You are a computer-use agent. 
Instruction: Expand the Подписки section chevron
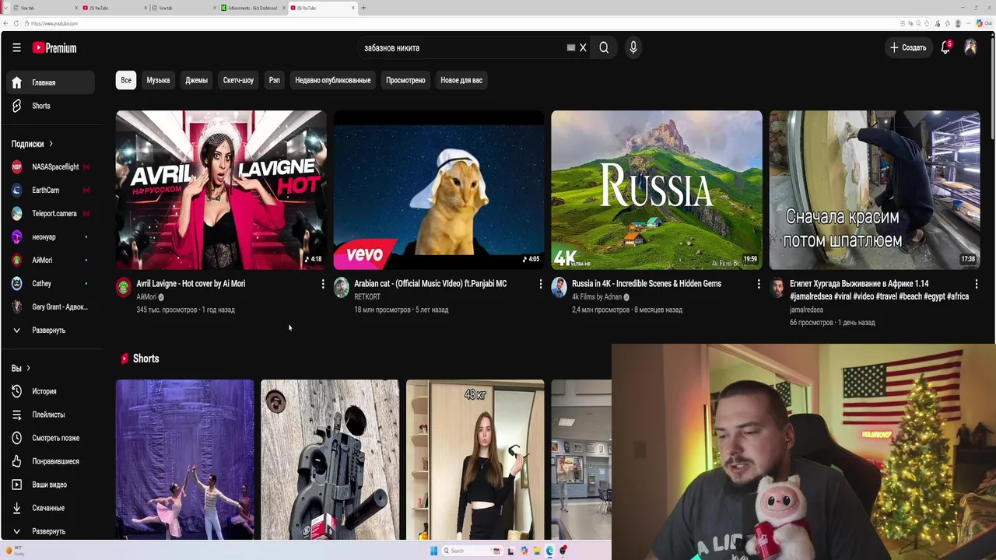[x=51, y=144]
